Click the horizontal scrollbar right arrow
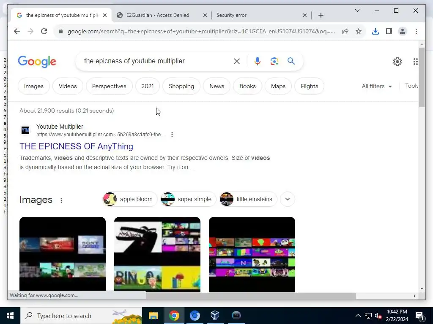433x324 pixels. (x=414, y=296)
